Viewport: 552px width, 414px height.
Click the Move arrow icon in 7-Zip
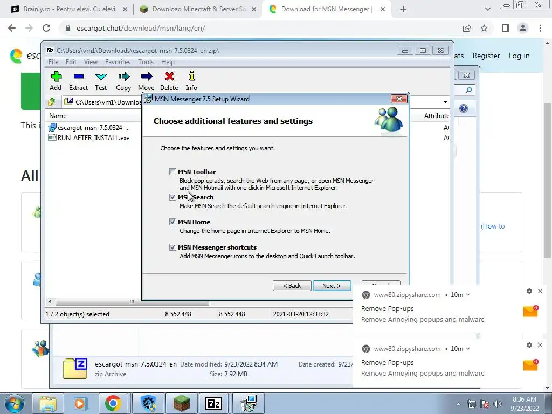pos(146,81)
